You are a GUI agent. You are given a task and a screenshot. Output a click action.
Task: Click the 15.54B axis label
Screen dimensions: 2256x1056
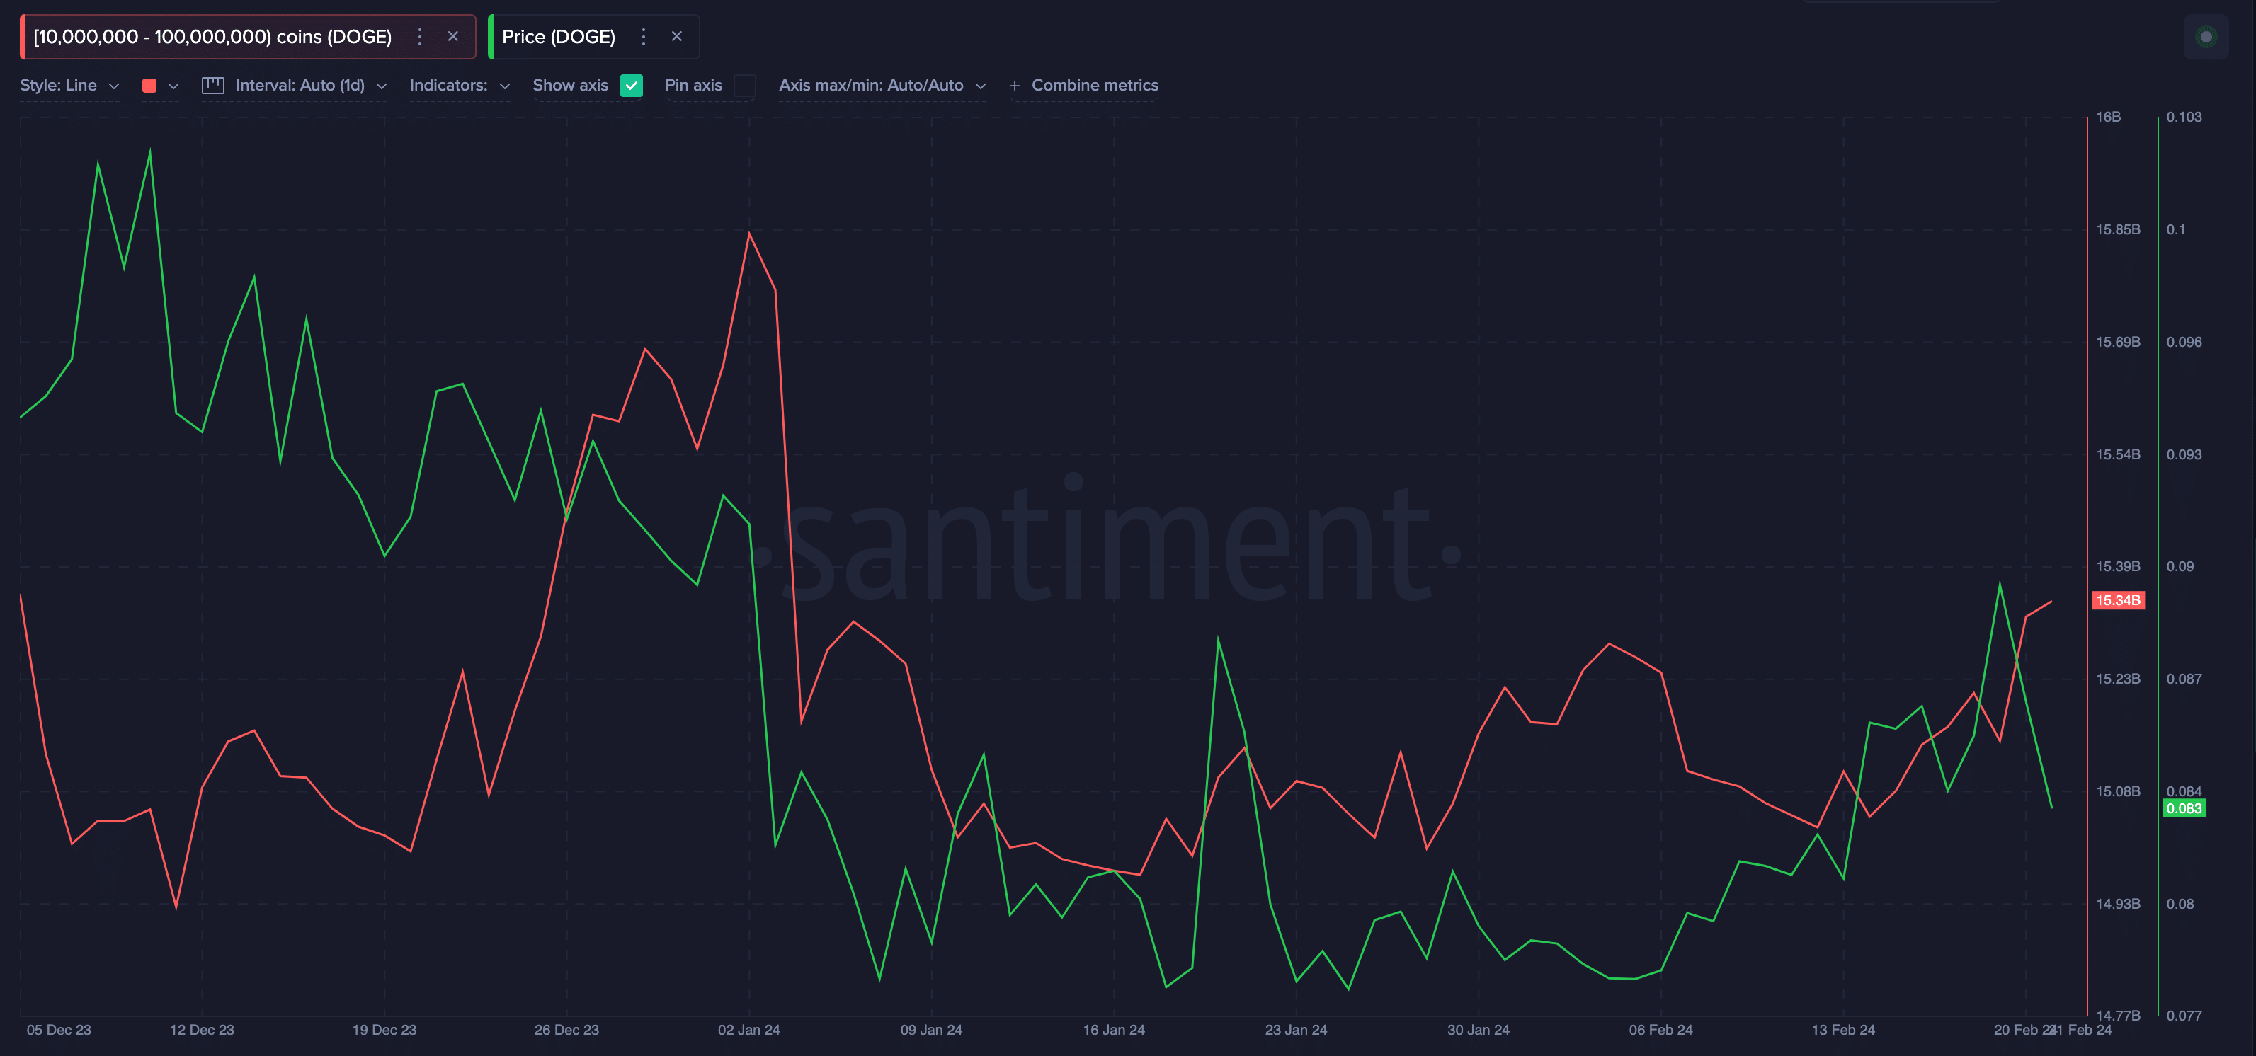(x=2118, y=454)
